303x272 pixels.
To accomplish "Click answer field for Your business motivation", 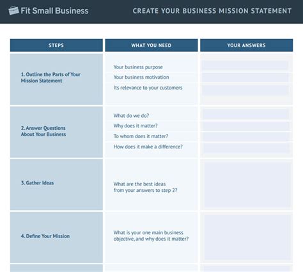I will pyautogui.click(x=245, y=77).
